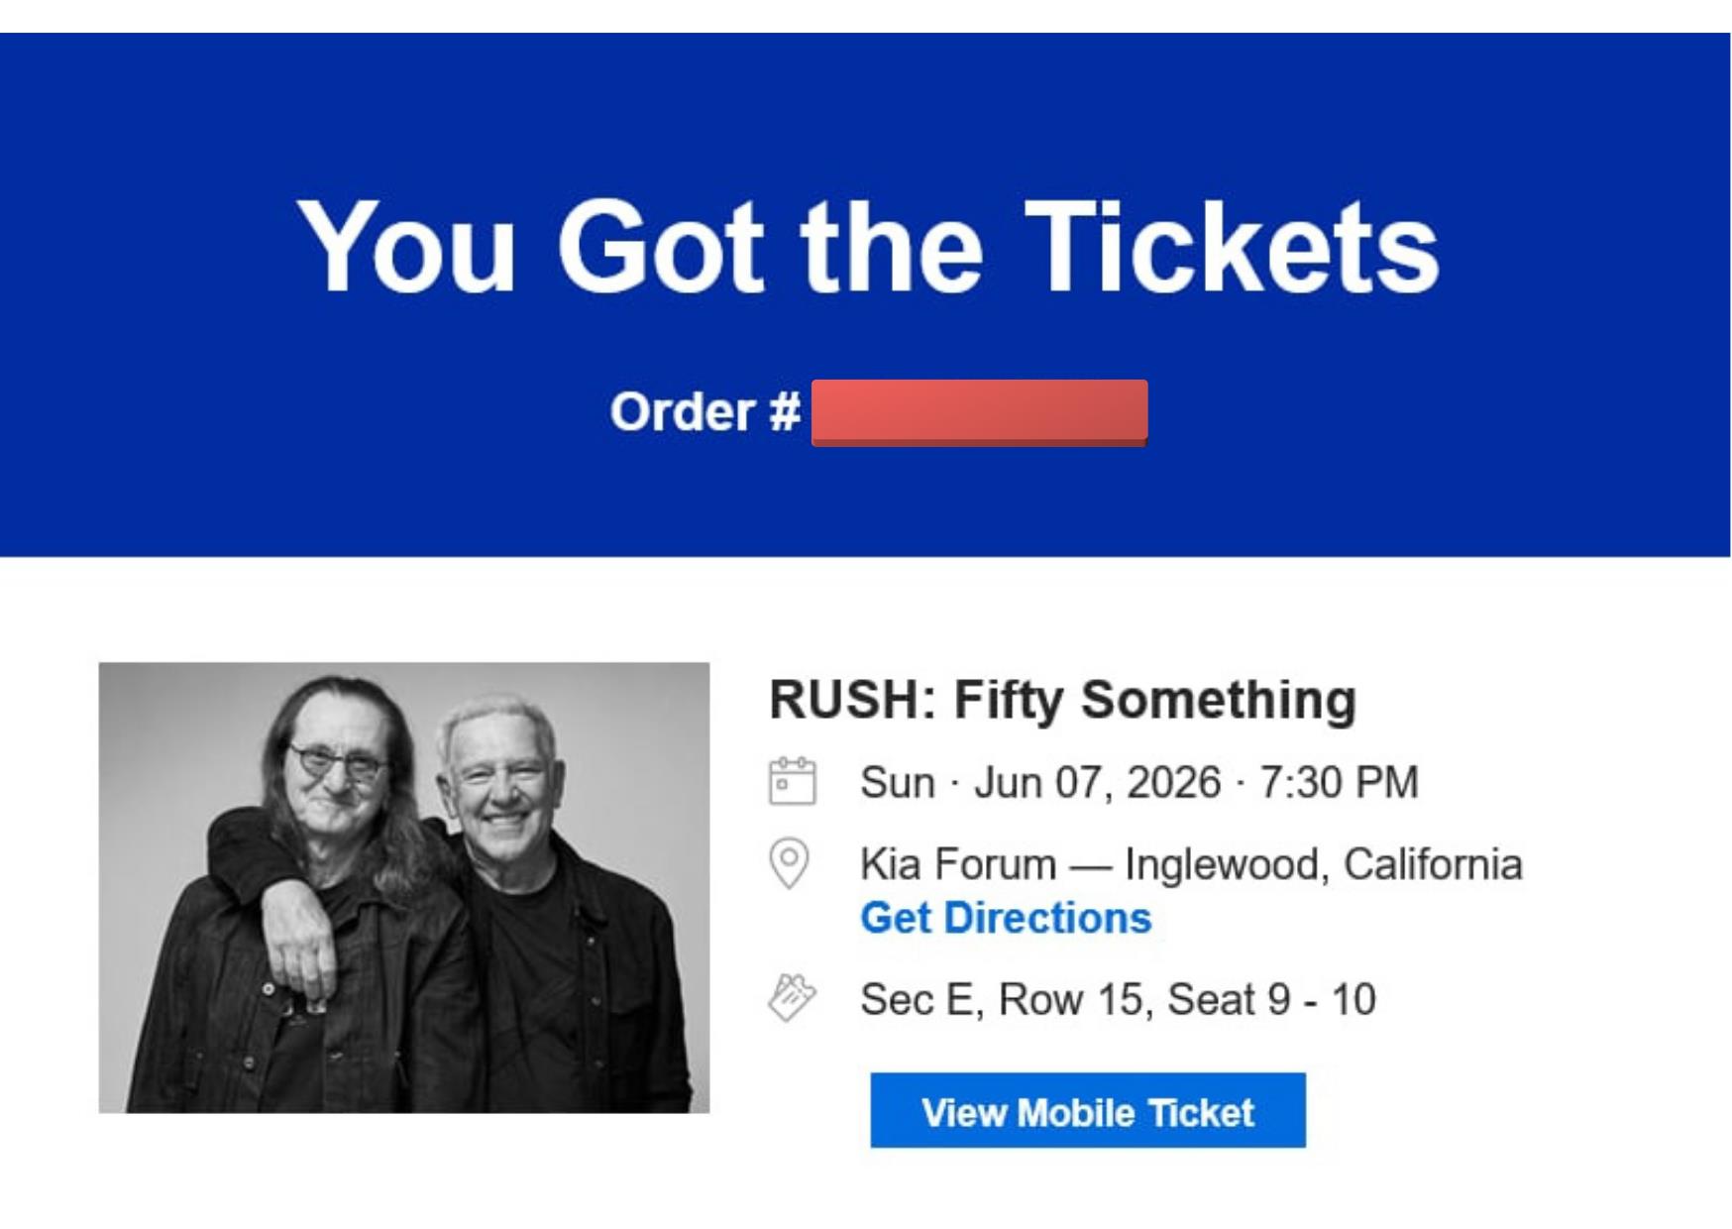Click the calendar icon beside the event date
Screen dimensions: 1732x1229
[x=792, y=781]
